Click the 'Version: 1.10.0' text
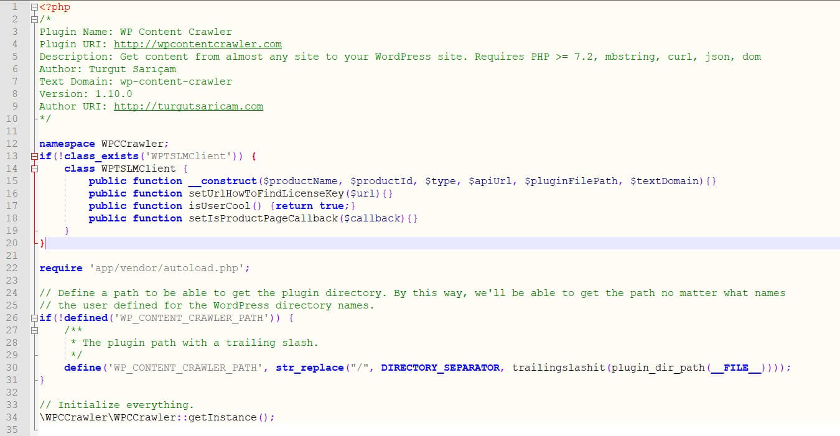 pos(86,94)
